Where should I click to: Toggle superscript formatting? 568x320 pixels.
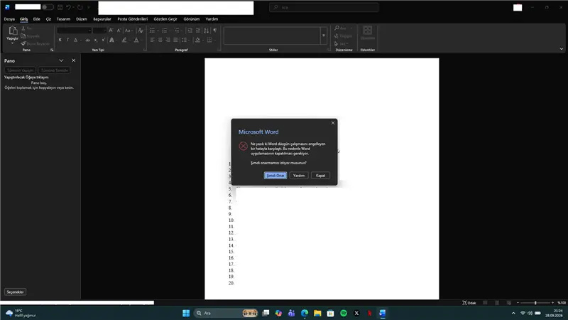[x=103, y=40]
